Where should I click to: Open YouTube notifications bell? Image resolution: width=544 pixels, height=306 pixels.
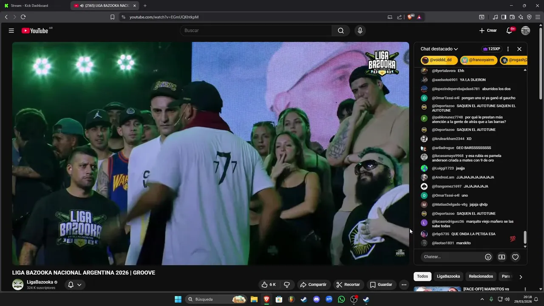[x=509, y=31]
